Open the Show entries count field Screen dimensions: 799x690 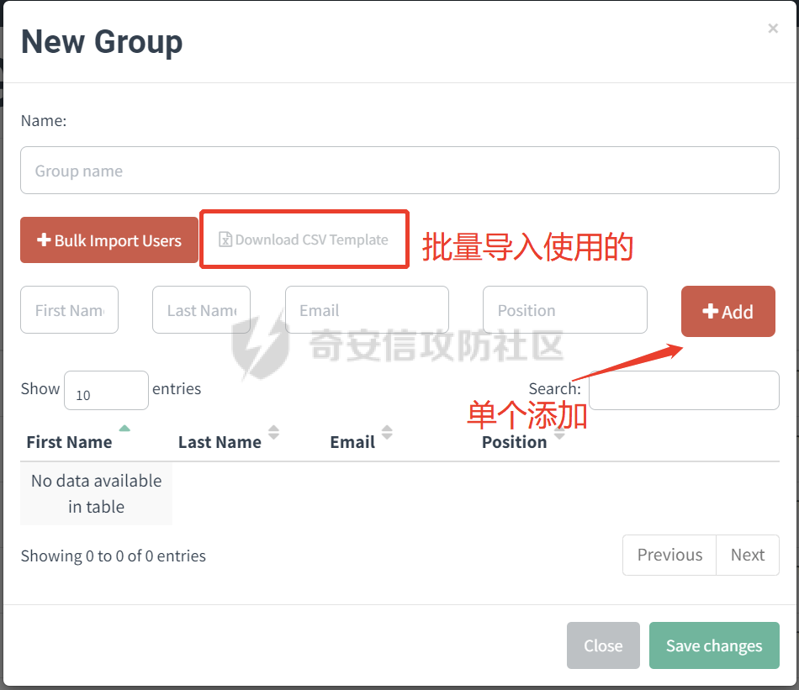pos(106,391)
